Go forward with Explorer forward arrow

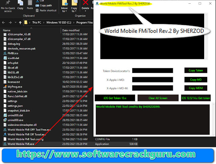click(10, 22)
